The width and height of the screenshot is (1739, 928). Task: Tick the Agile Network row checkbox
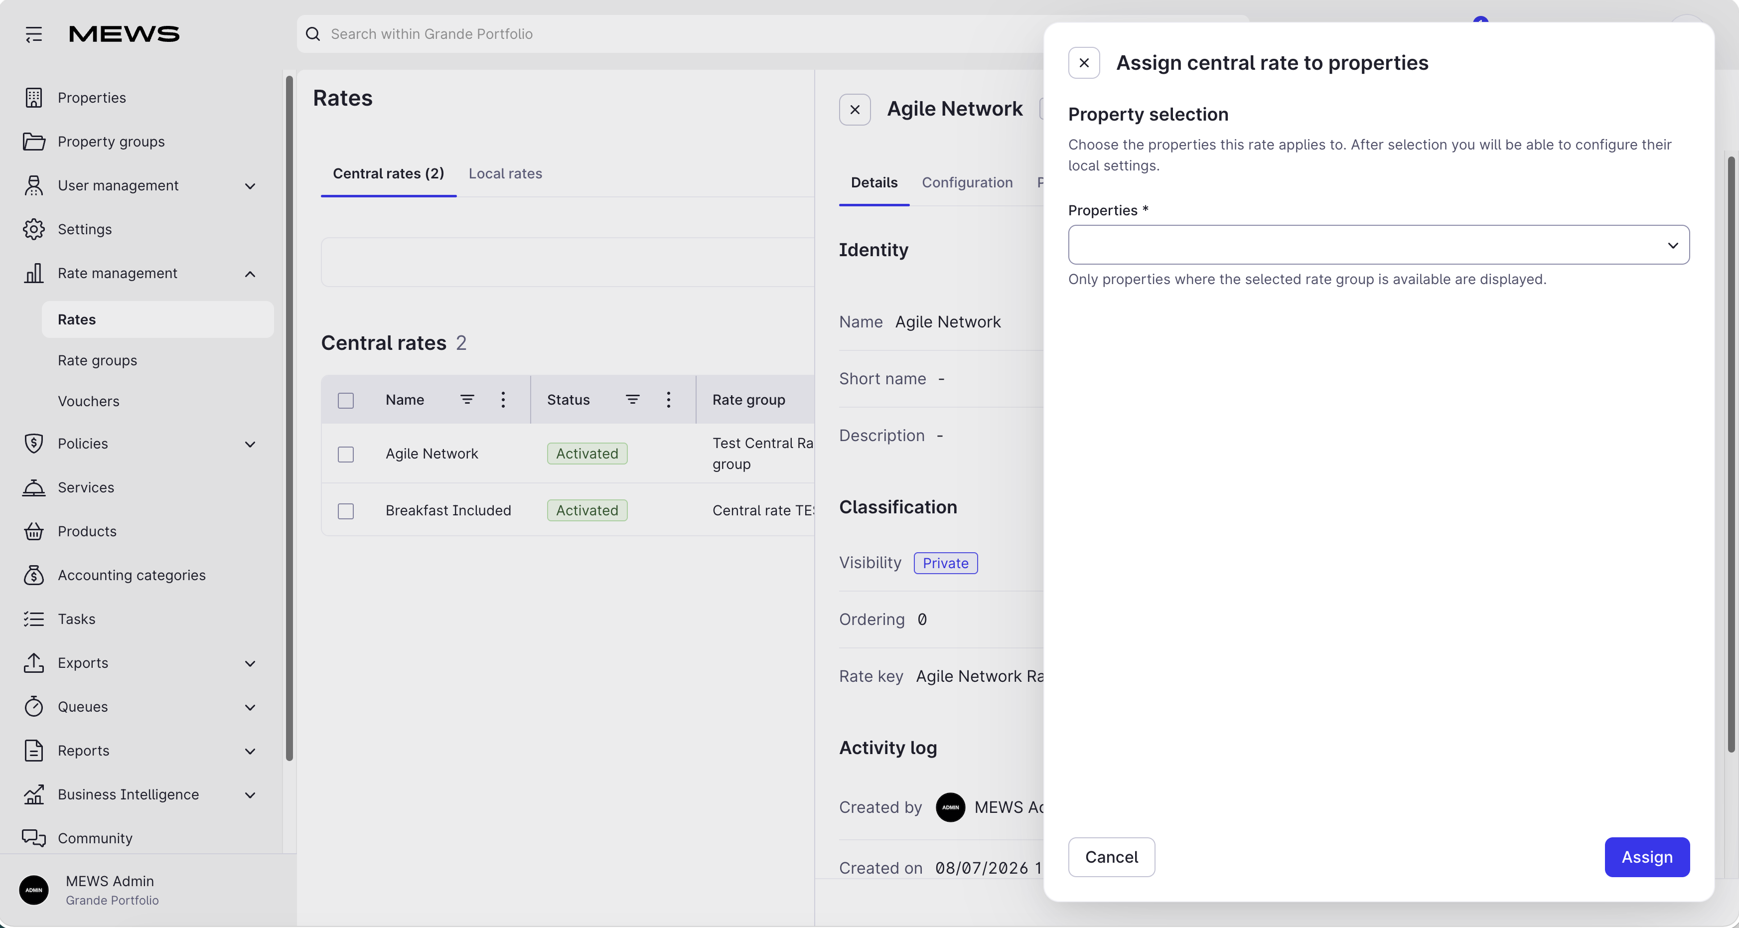coord(346,454)
